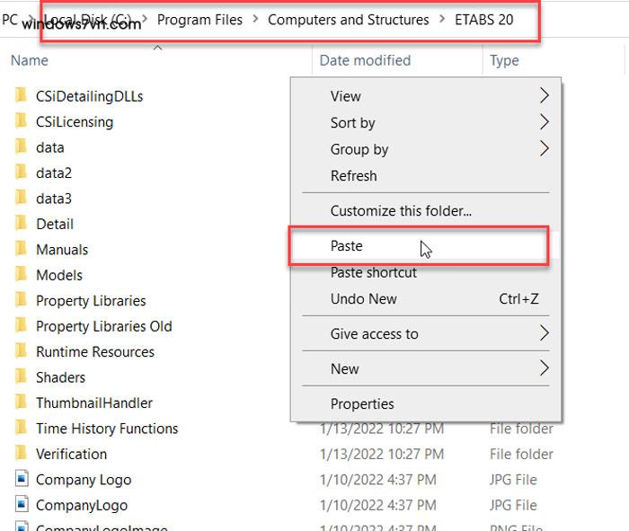629x531 pixels.
Task: Click the CSiDetailingDLLs folder icon
Action: pos(22,96)
